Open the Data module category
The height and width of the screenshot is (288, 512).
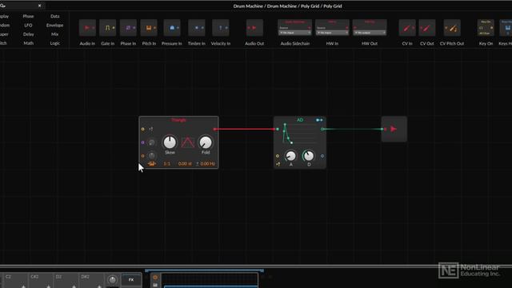pos(55,16)
